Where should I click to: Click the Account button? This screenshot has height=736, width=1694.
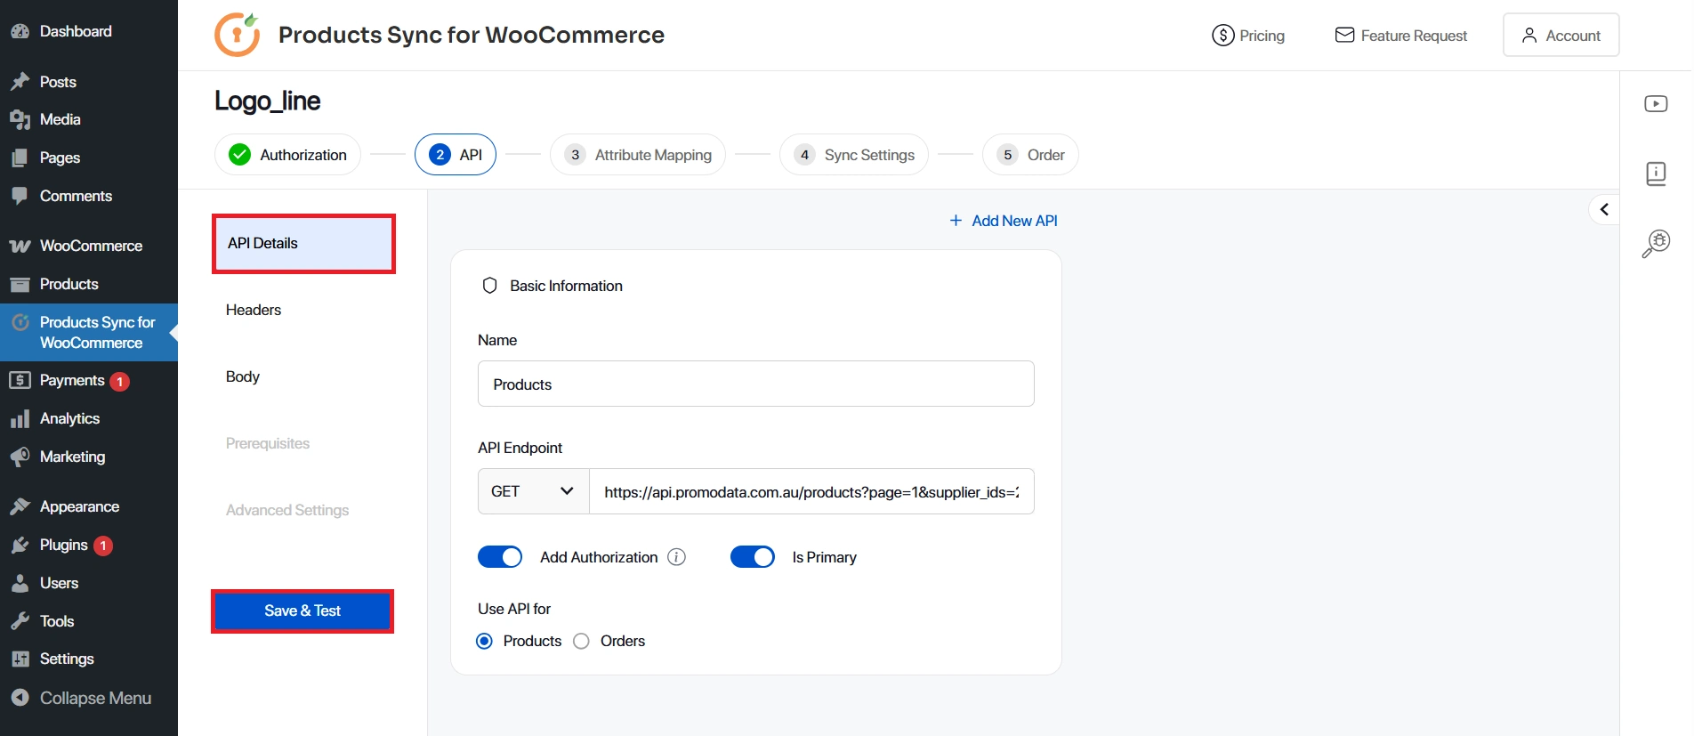click(1561, 35)
